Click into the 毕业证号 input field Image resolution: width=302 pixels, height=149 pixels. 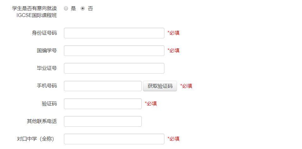pos(114,68)
